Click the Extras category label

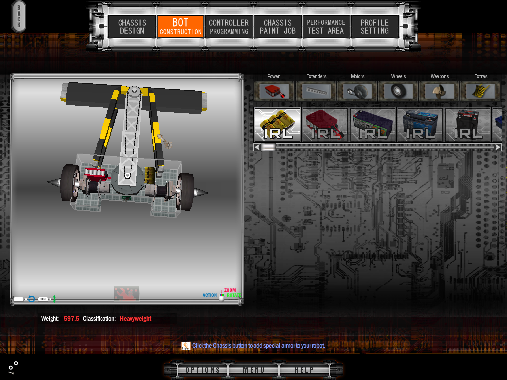(480, 76)
